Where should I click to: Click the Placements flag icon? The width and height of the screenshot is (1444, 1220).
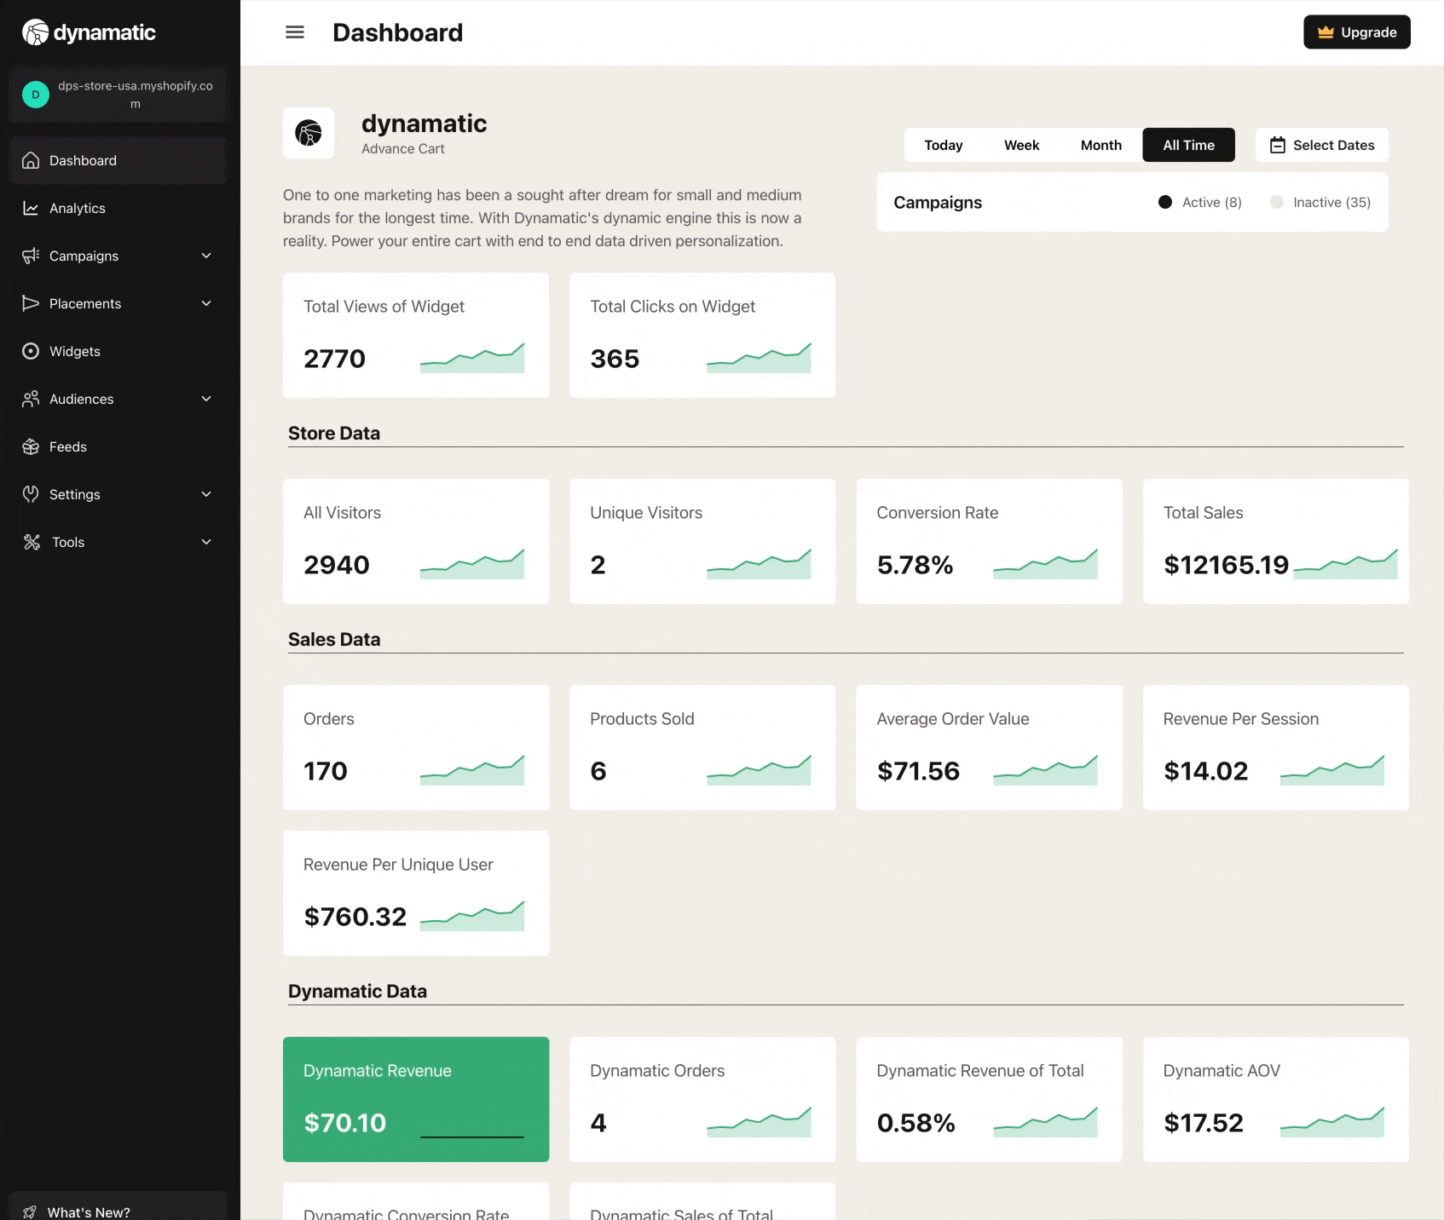[31, 303]
